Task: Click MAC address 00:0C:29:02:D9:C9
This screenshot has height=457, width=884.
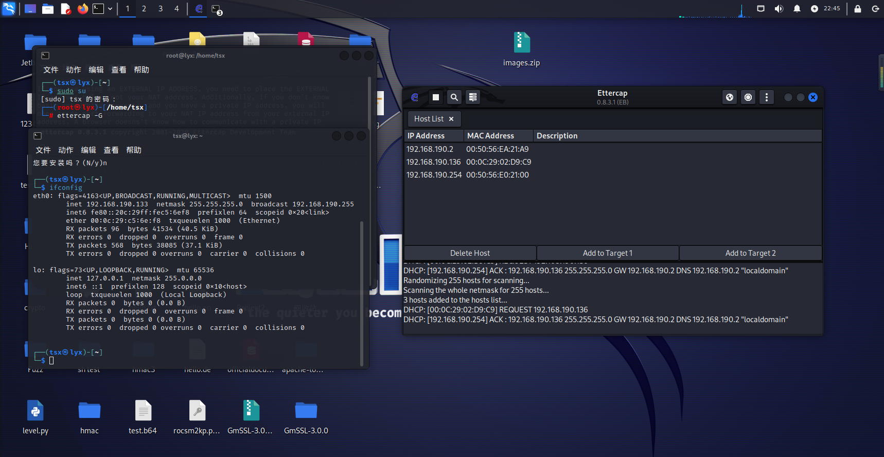Action: (499, 162)
